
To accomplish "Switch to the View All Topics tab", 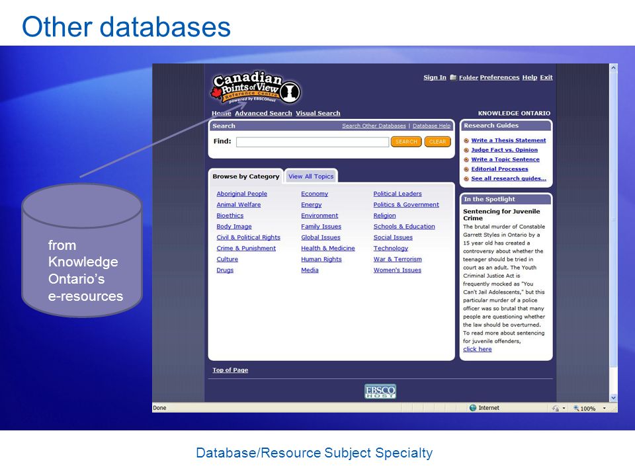I will point(311,177).
